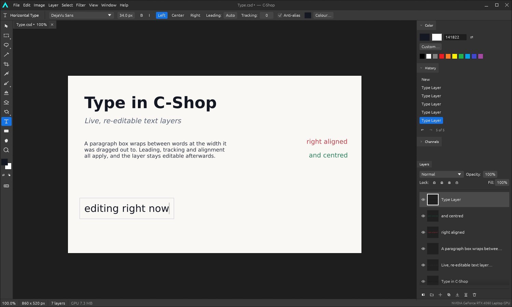512x307 pixels.
Task: Swap foreground and background in toolbox
Action: pyautogui.click(x=3, y=175)
